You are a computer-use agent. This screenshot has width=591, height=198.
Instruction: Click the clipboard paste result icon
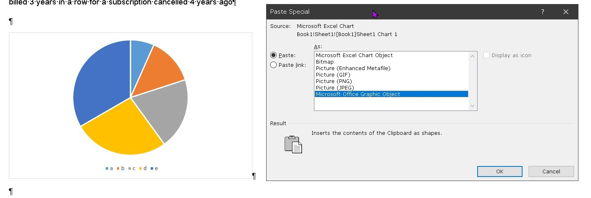(x=293, y=145)
